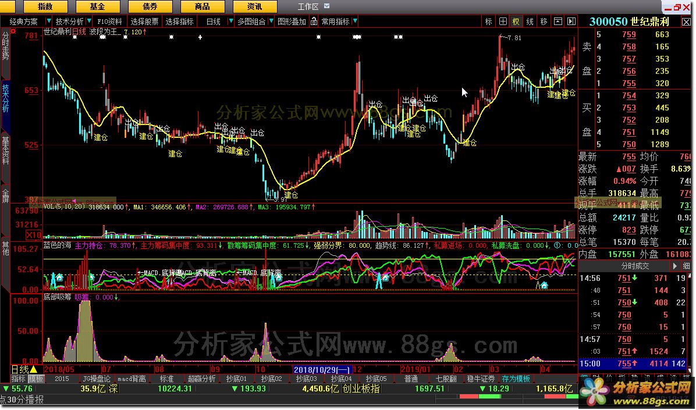Click 选择股票 in toolbar
The image size is (696, 410).
[145, 22]
